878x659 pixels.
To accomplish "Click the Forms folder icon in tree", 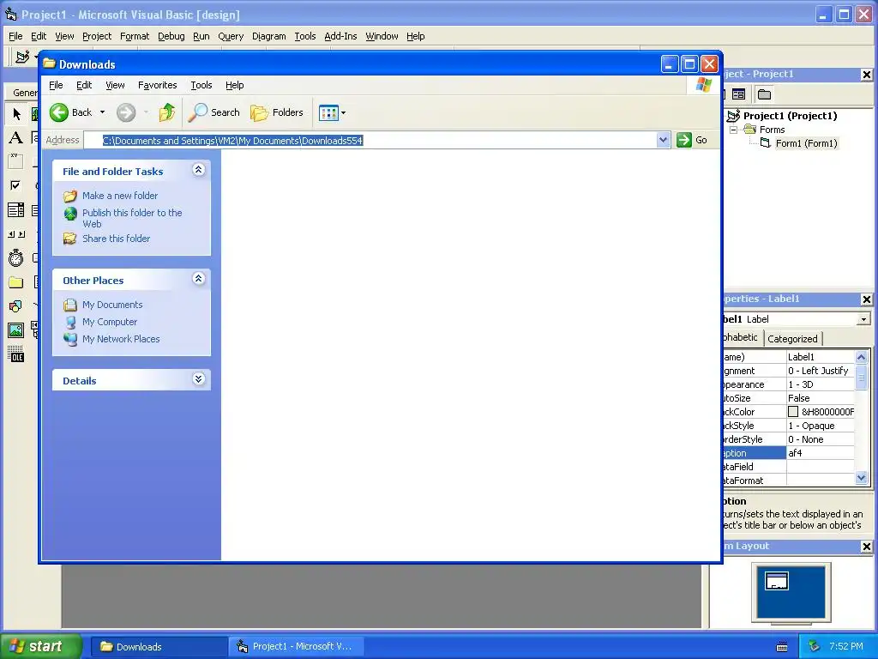I will (750, 130).
